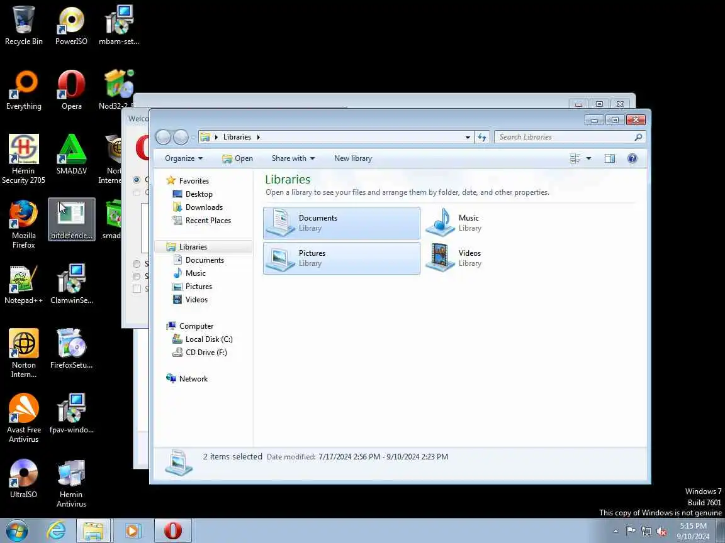Launch PowerISO from the desktop
This screenshot has width=725, height=543.
[x=71, y=26]
